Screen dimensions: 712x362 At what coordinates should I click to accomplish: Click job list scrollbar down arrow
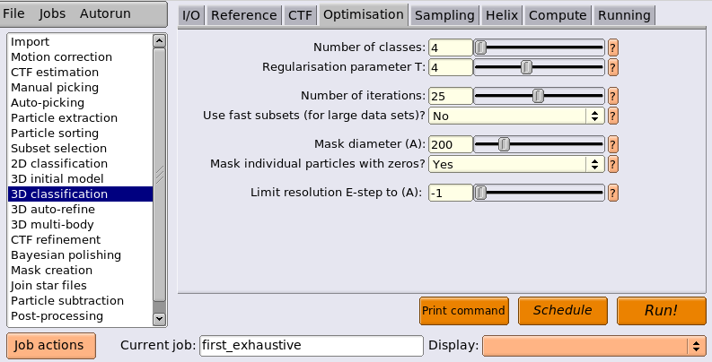pyautogui.click(x=159, y=318)
